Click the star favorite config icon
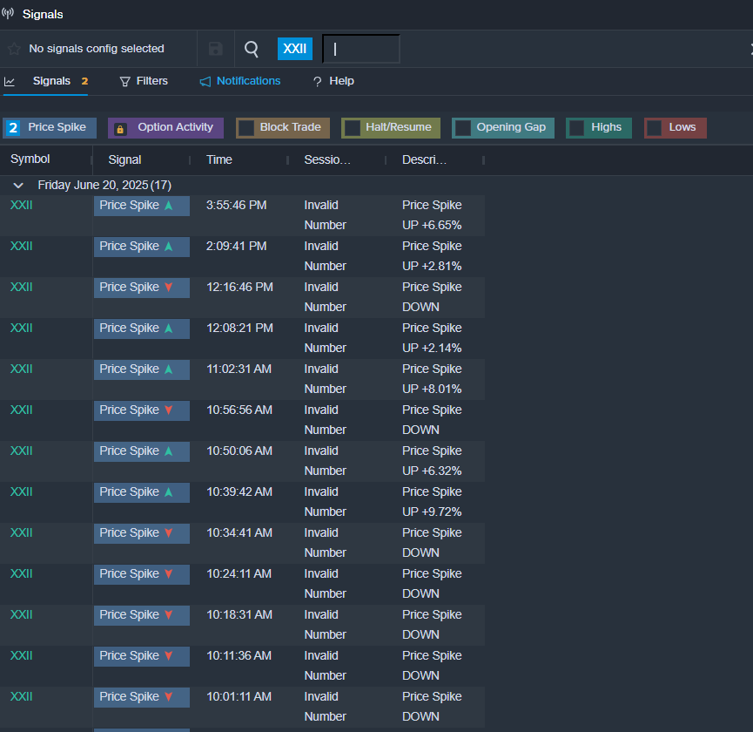Screen dimensions: 753x732 14,49
